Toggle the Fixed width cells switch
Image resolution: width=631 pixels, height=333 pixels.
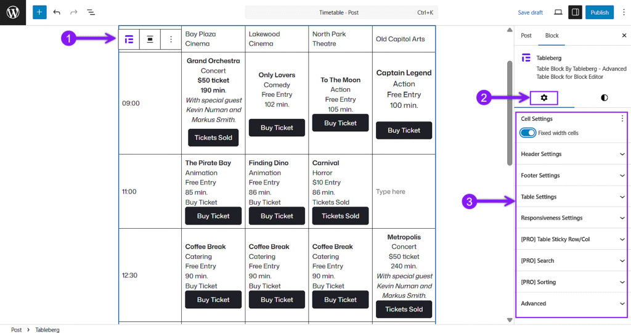pyautogui.click(x=528, y=133)
